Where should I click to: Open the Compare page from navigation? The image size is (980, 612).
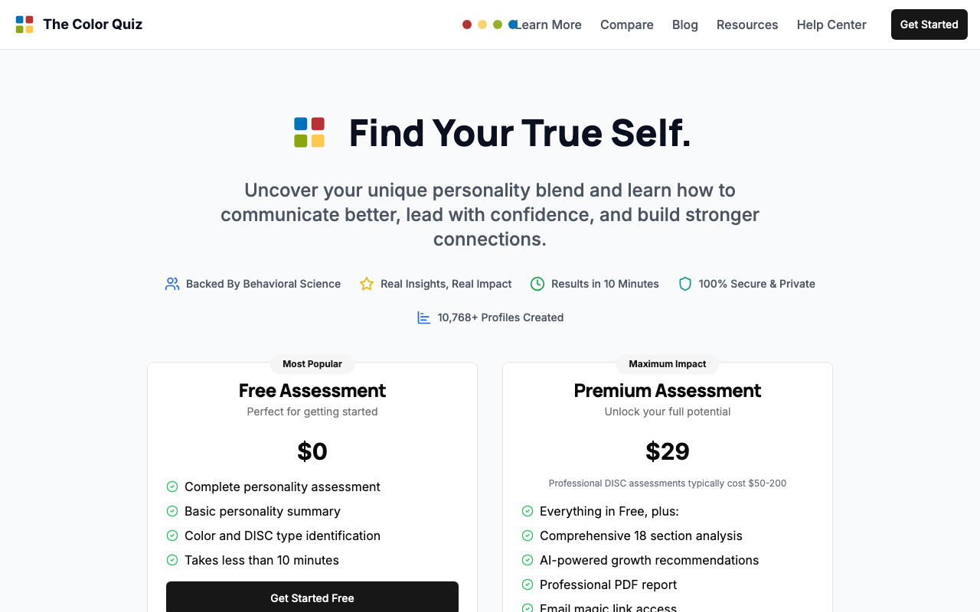pyautogui.click(x=627, y=24)
